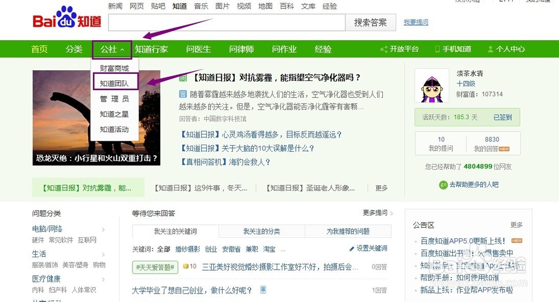The height and width of the screenshot is (302, 559).
Task: Click the mobile icon after 大学毕业了想自己创业
Action: 263,289
